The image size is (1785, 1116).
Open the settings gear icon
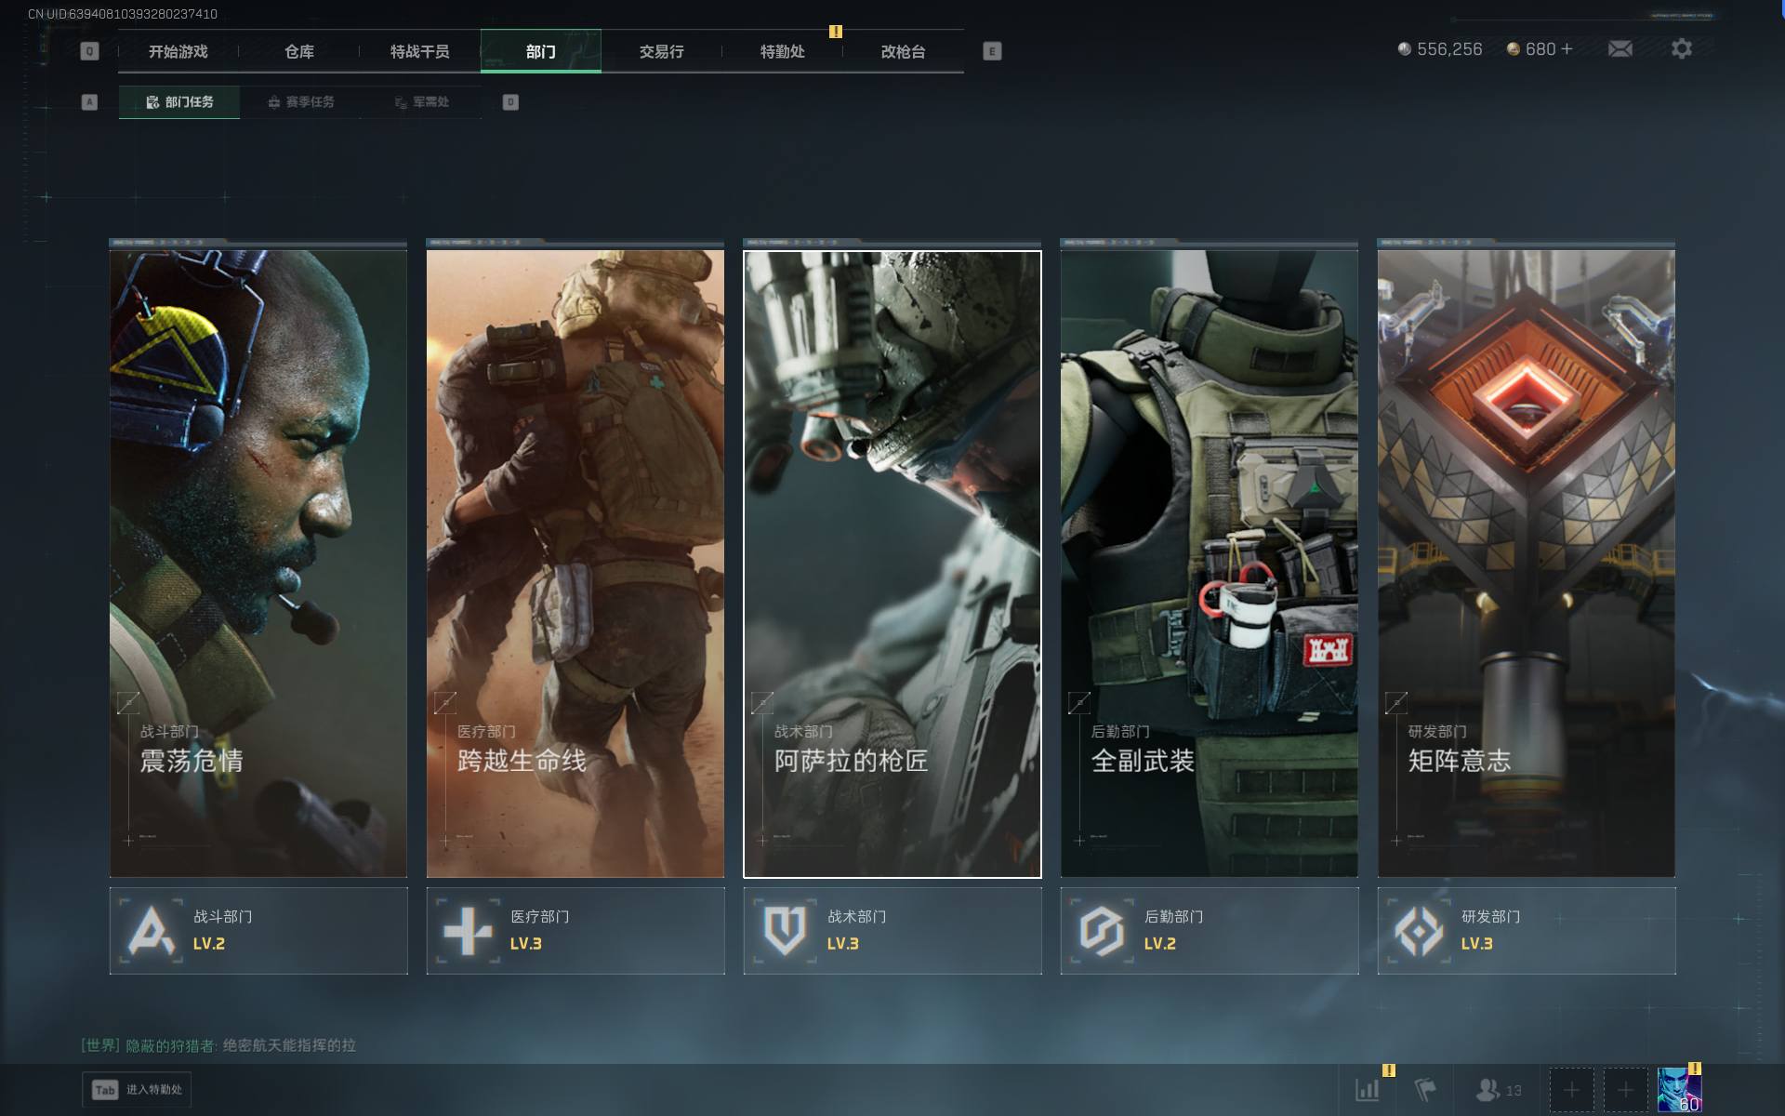[x=1681, y=49]
